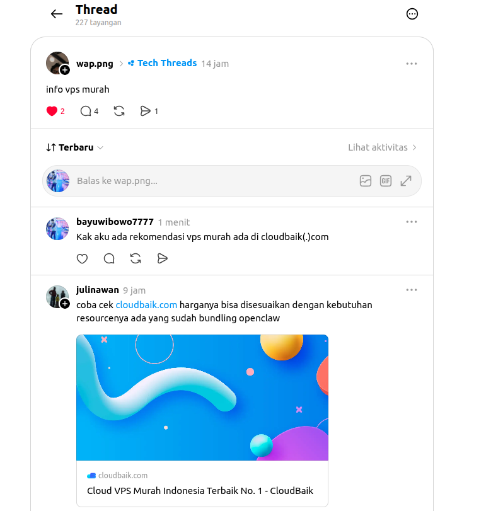Open the three-dot options on wap.png's post
This screenshot has width=486, height=511.
pos(412,64)
